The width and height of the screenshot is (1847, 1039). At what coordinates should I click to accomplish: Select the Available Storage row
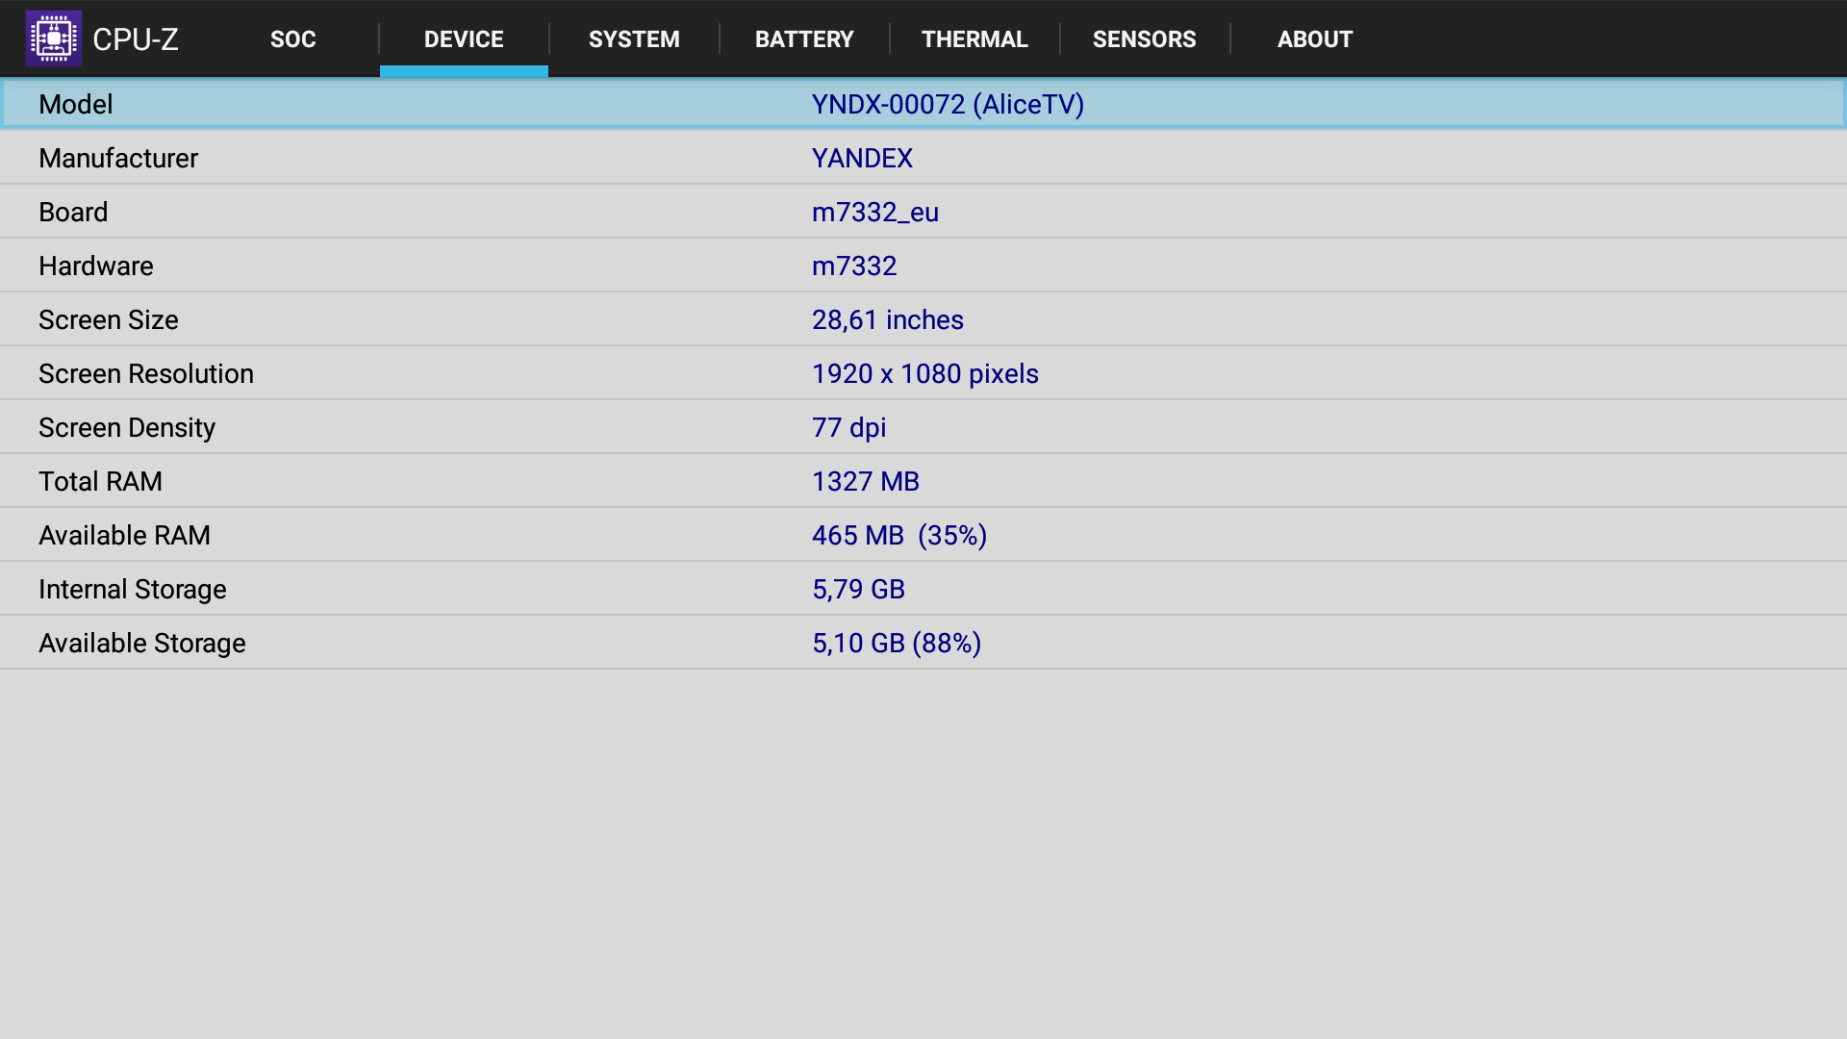(x=923, y=643)
